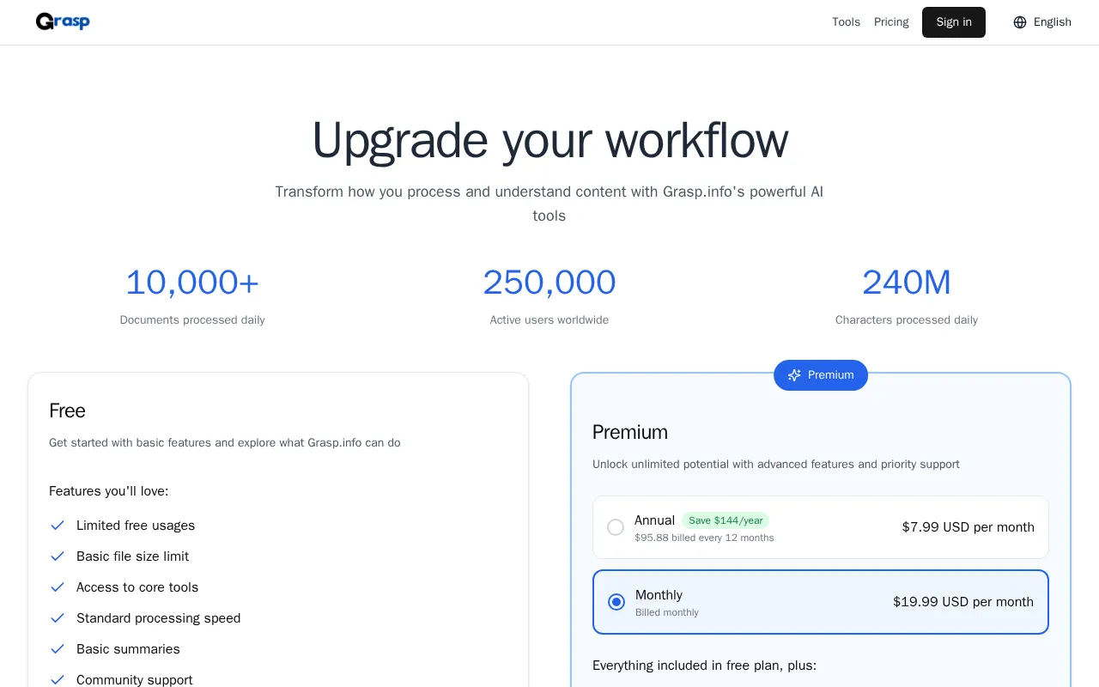Click the Grasp logo

pyautogui.click(x=63, y=21)
